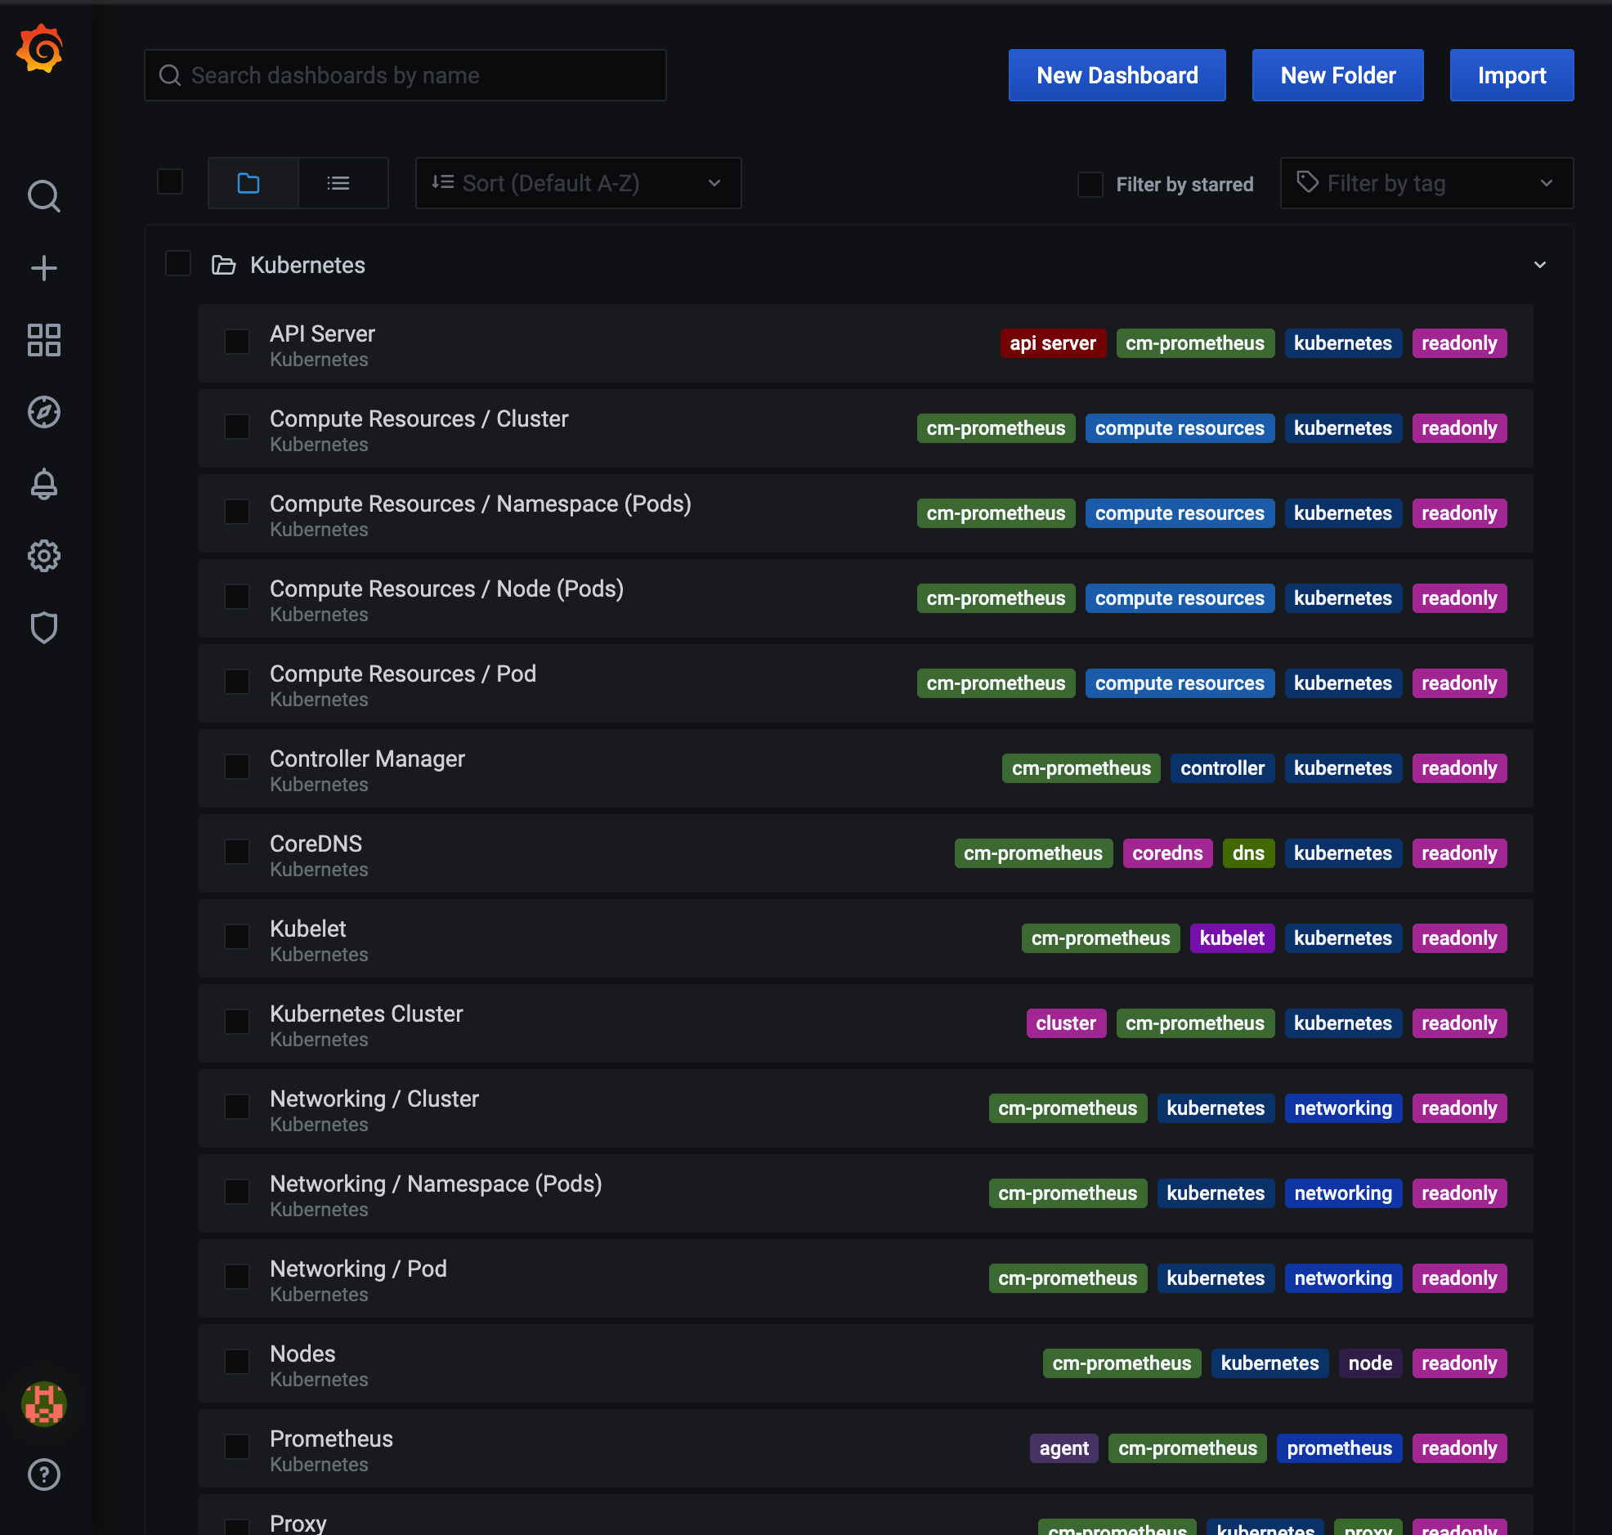Viewport: 1612px width, 1535px height.
Task: Select the Compute Resources / Cluster checkbox
Action: pos(237,427)
